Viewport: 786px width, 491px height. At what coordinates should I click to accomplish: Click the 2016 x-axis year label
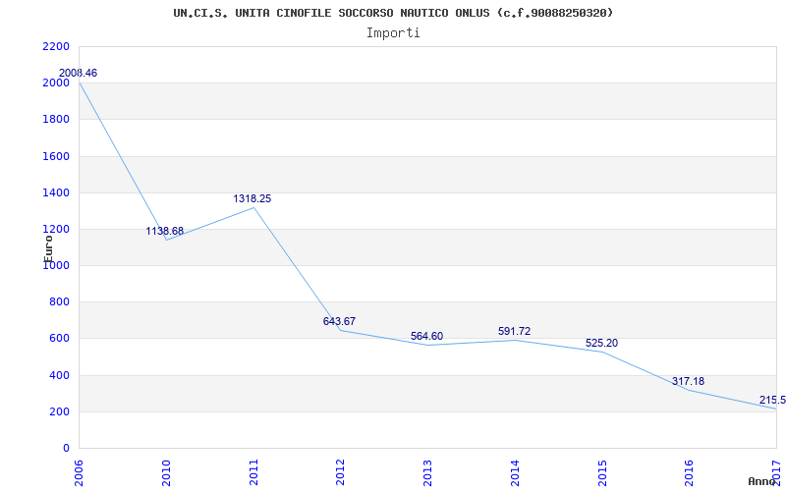click(690, 472)
